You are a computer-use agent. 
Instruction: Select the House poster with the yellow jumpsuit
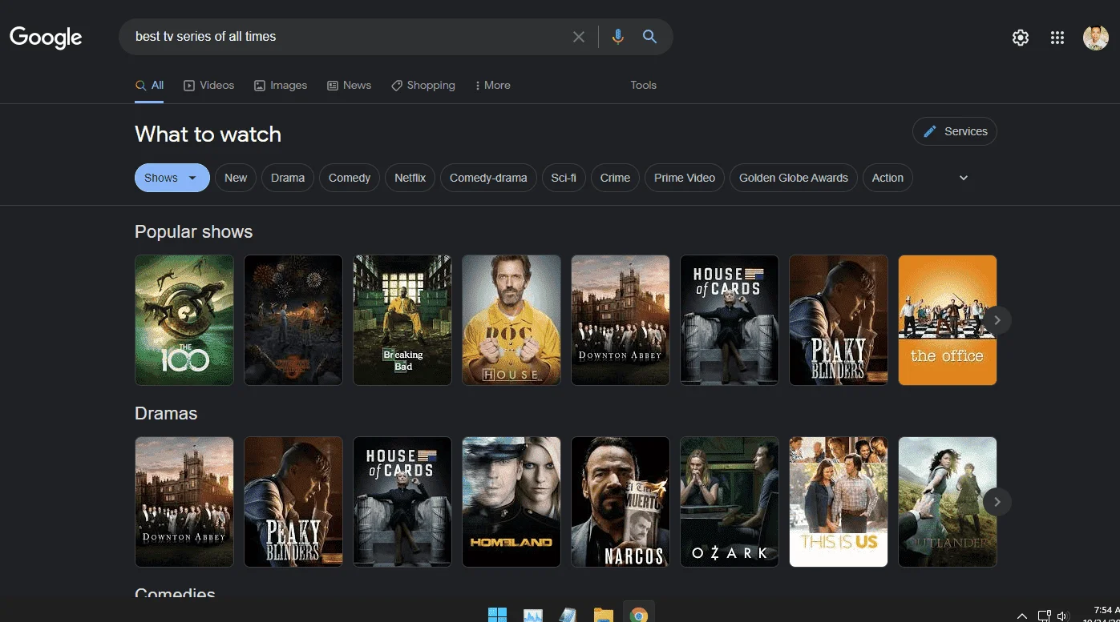(x=511, y=320)
